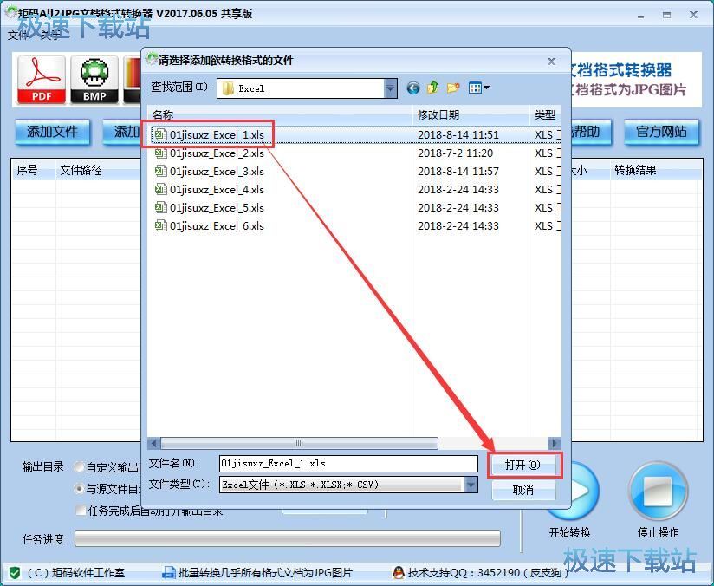The height and width of the screenshot is (586, 714).
Task: Click the 取消 button in the dialog
Action: click(x=524, y=488)
